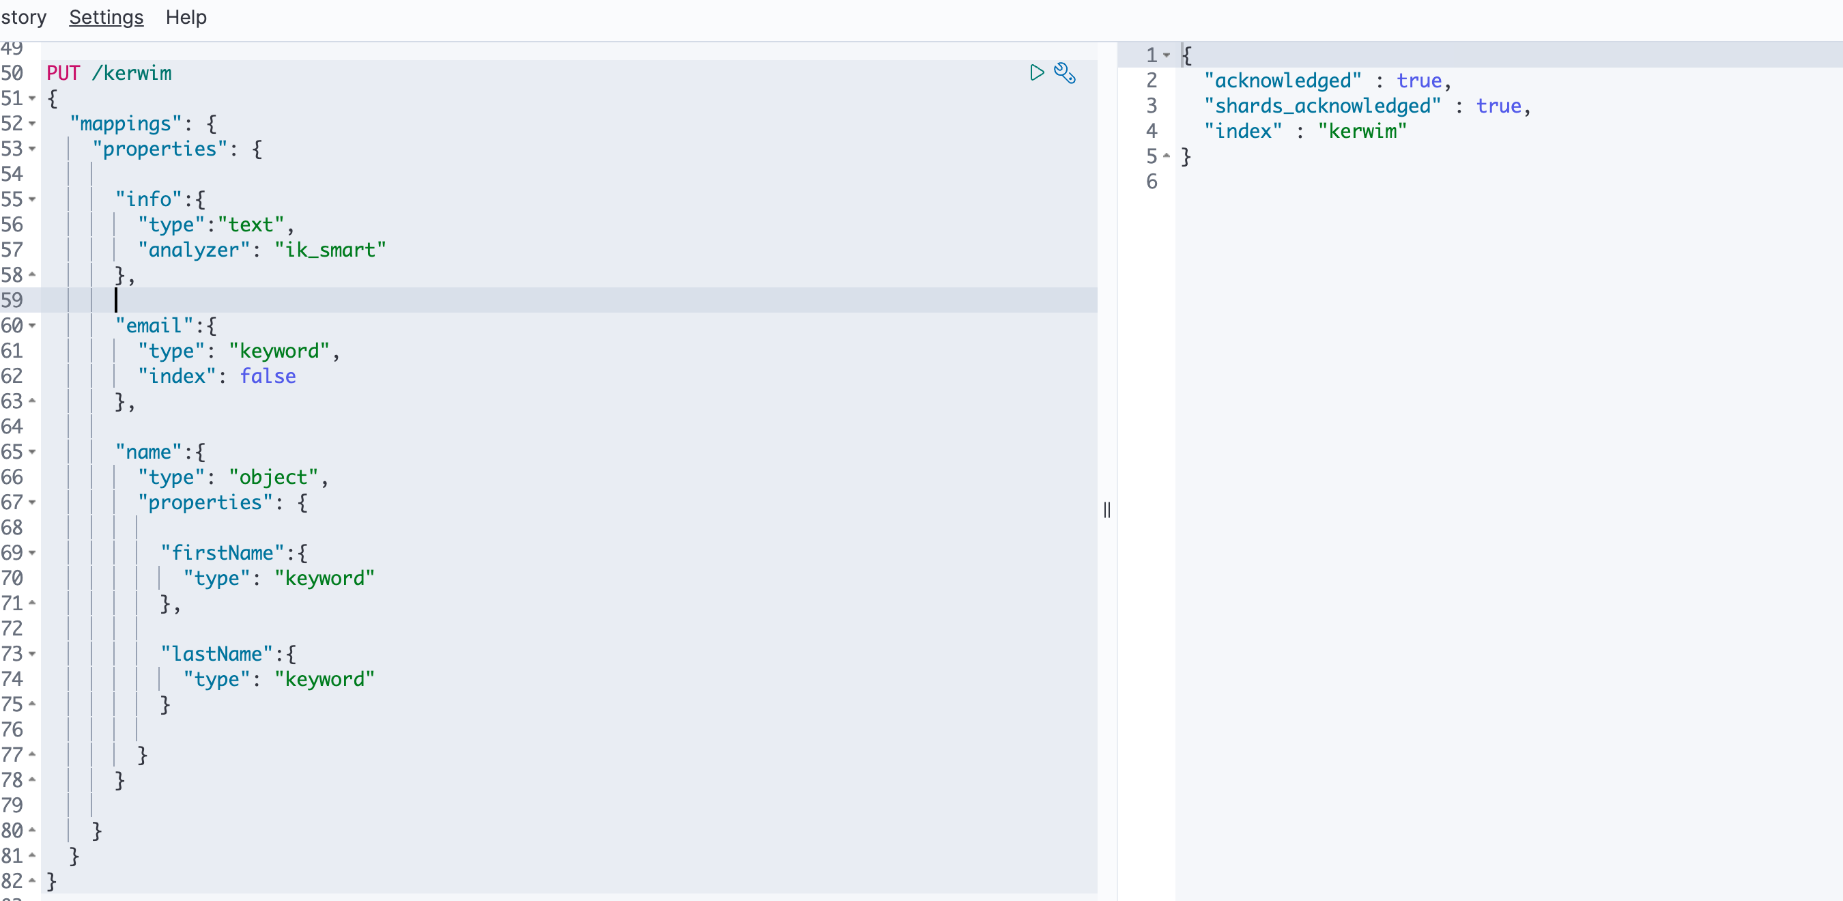
Task: Click fold end arrow at line 82
Action: (32, 881)
